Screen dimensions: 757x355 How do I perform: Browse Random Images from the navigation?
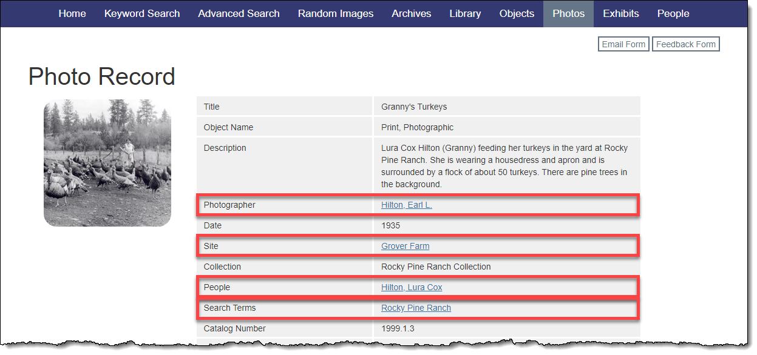point(336,13)
